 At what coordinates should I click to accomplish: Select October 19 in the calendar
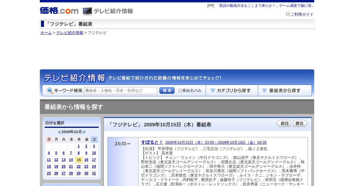coord(56,167)
